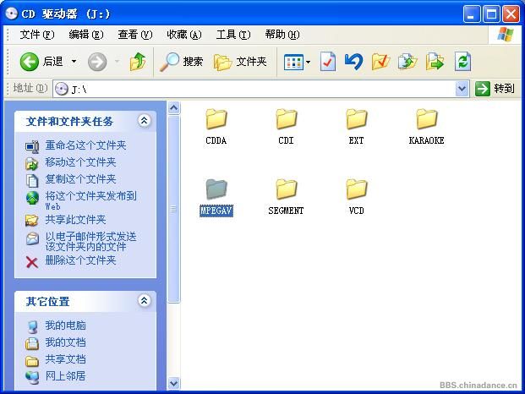525x394 pixels.
Task: Click the green Refresh icon in toolbar
Action: pyautogui.click(x=462, y=62)
